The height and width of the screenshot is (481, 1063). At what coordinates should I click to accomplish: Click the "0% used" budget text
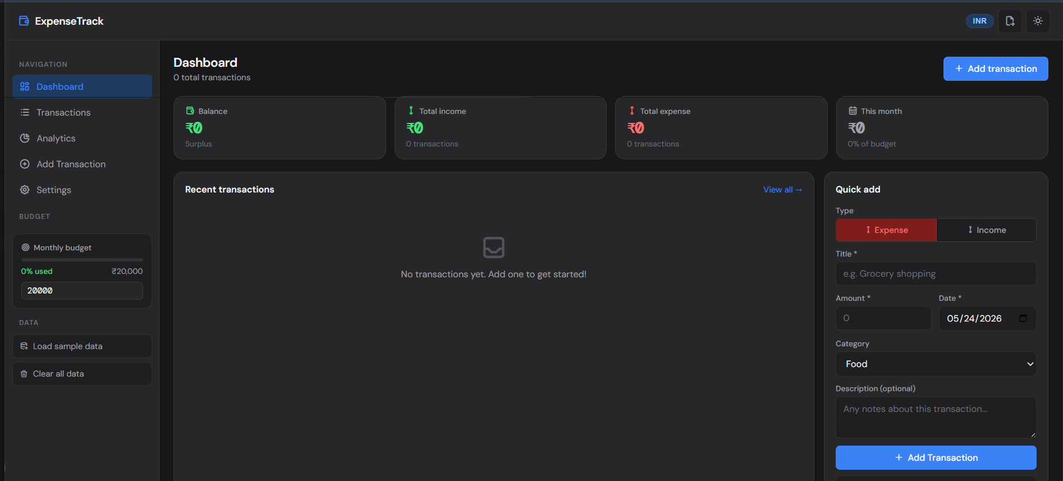pyautogui.click(x=37, y=271)
